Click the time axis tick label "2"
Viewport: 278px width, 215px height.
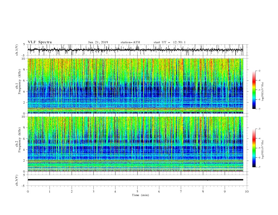[x=72, y=191]
